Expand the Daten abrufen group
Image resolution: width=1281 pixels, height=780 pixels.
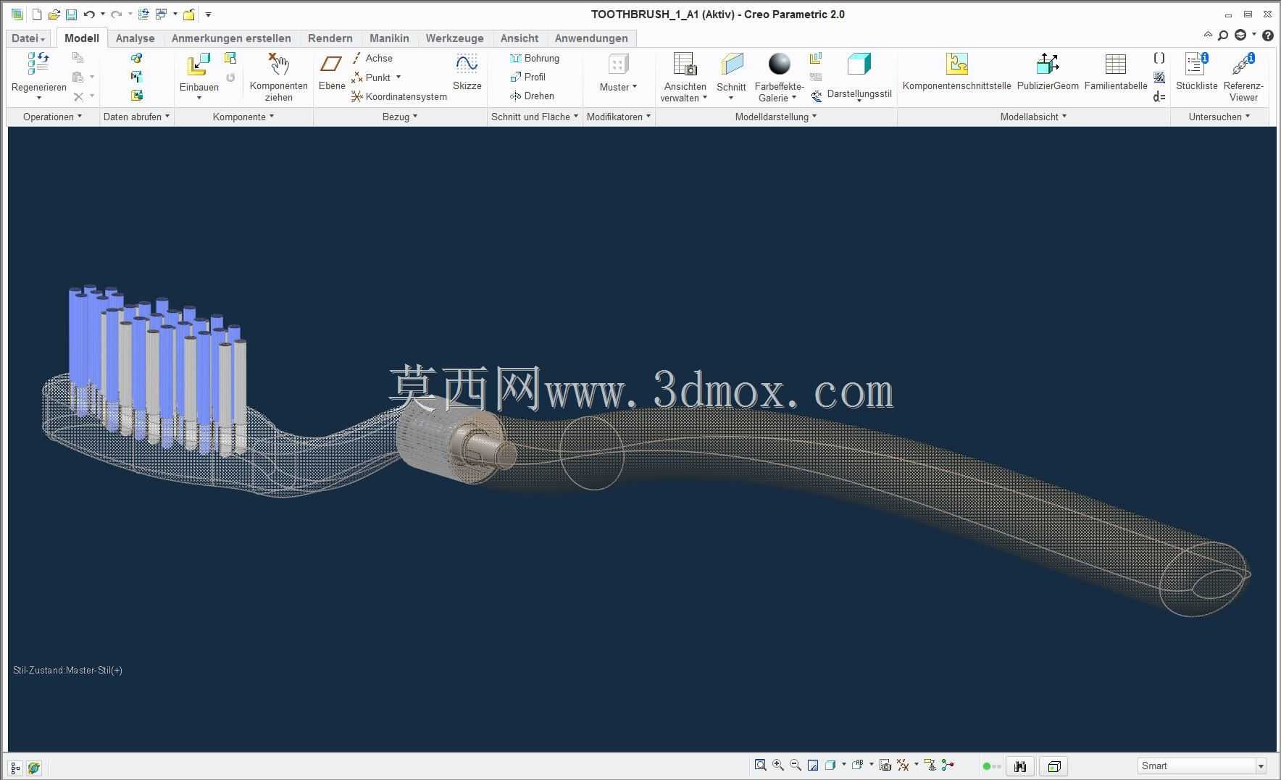(x=136, y=117)
